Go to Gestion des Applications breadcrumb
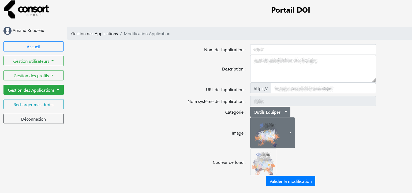 click(x=95, y=34)
